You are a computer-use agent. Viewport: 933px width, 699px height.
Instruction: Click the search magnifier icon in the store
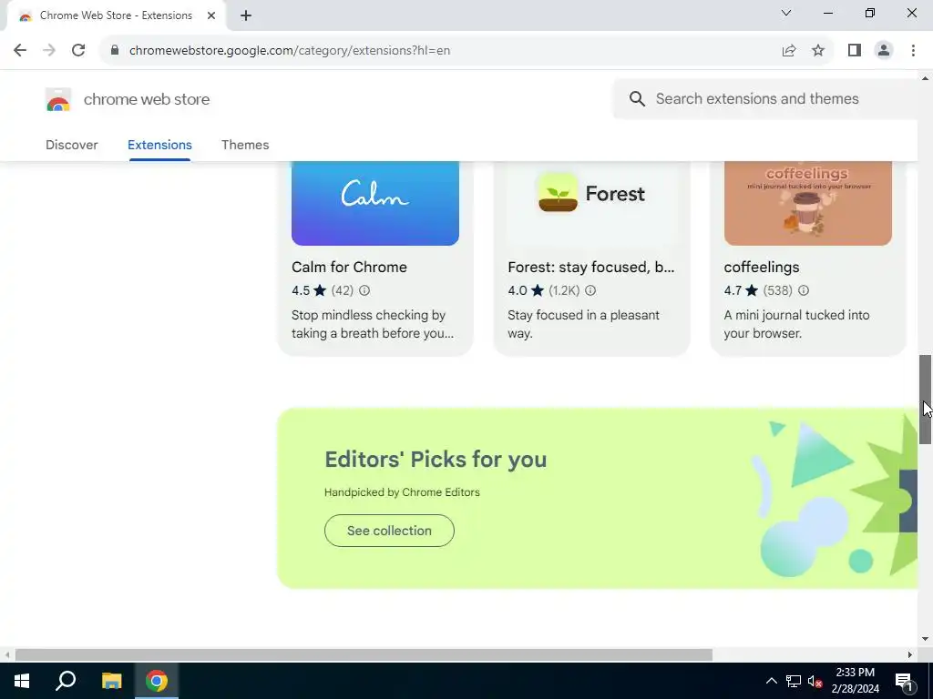click(637, 98)
